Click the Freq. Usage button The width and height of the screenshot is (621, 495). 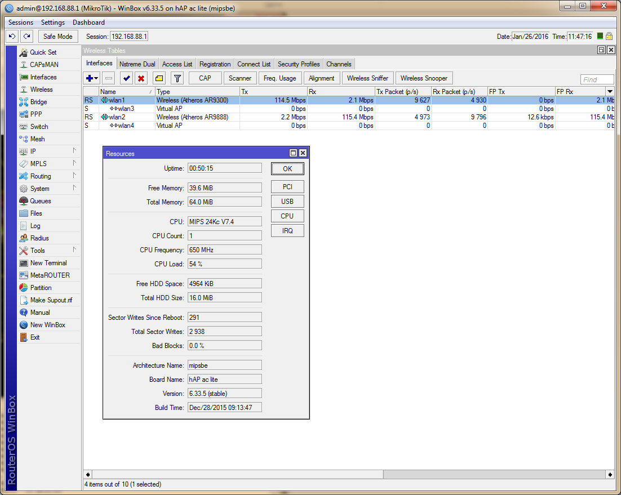[280, 78]
